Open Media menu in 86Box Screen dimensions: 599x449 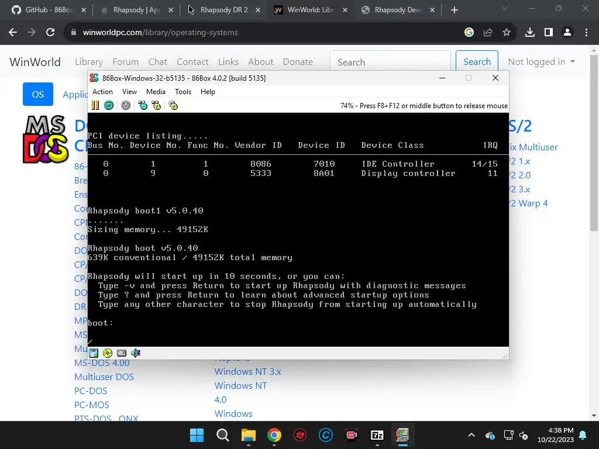point(156,92)
